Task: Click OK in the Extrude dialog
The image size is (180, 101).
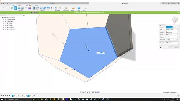Action: 170,47
